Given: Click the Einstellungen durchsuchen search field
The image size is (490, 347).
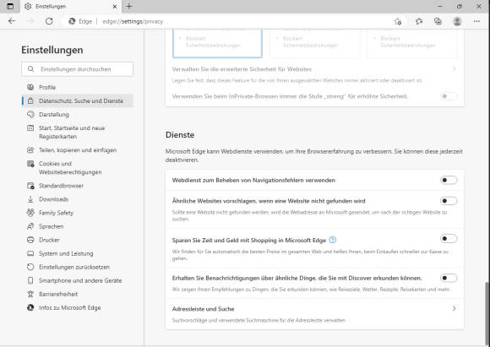Looking at the screenshot, I should [x=77, y=69].
